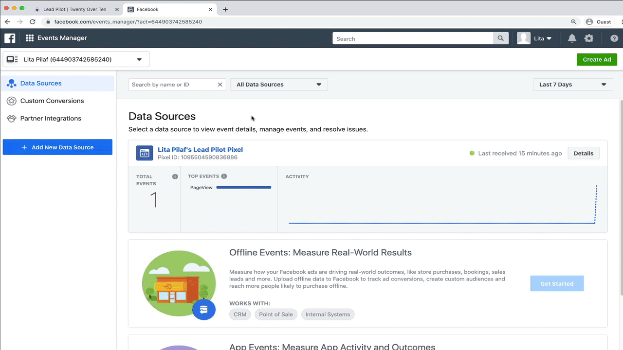Open Lita Pilaf's Lead Pilot Pixel link

click(200, 150)
